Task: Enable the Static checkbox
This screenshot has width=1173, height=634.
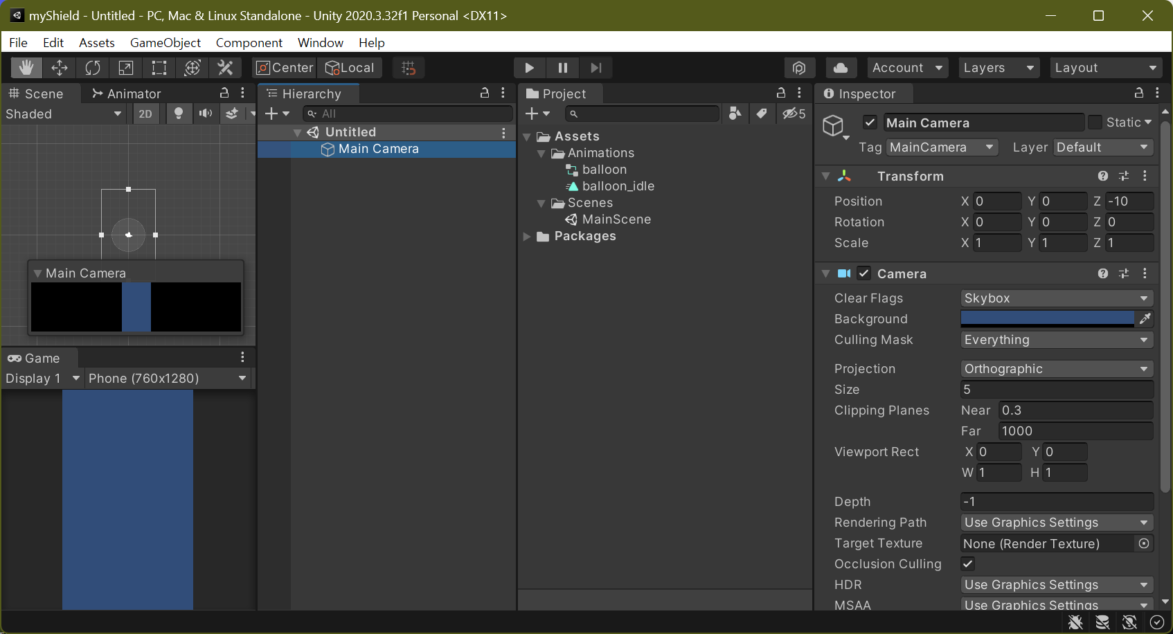Action: click(1095, 123)
